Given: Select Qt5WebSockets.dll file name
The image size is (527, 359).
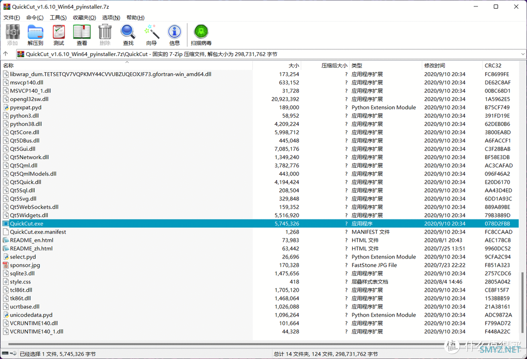Looking at the screenshot, I should pyautogui.click(x=34, y=207).
